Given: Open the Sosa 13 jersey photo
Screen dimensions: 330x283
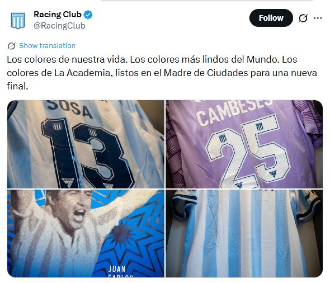Looking at the screenshot, I should coord(86,144).
